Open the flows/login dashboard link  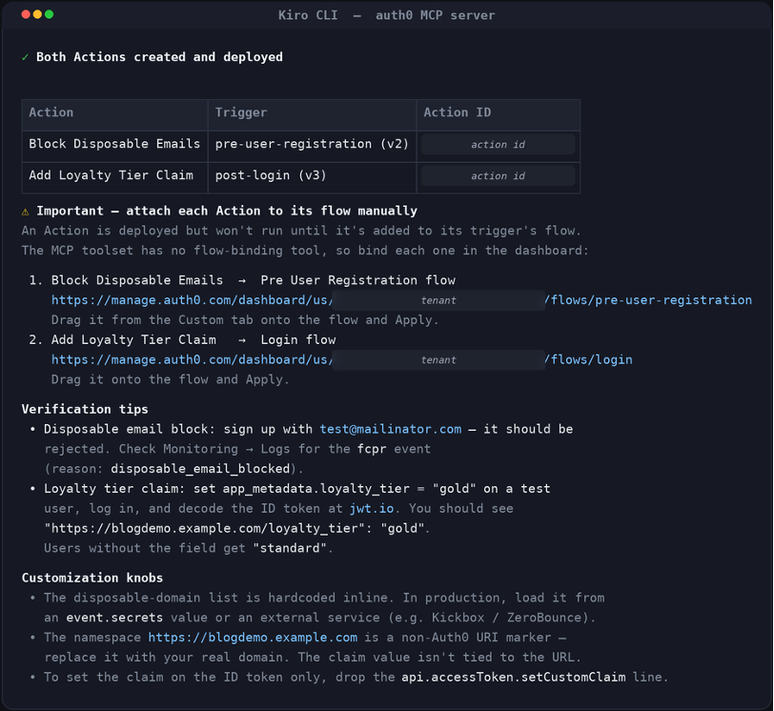(341, 359)
